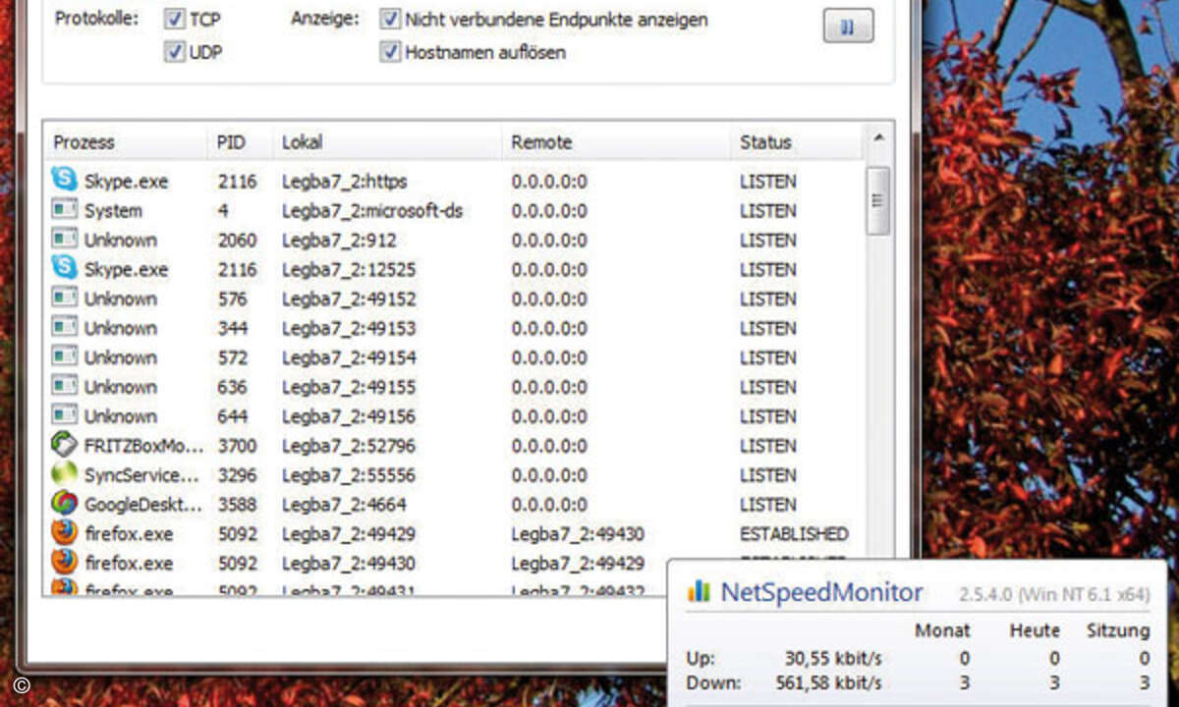Click Firefox icon in the Legba7_2:49429 local row
Viewport: 1179px width, 707px height.
pyautogui.click(x=64, y=533)
